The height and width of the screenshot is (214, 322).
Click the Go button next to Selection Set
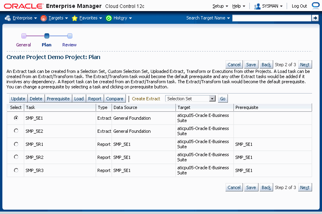[x=223, y=99]
